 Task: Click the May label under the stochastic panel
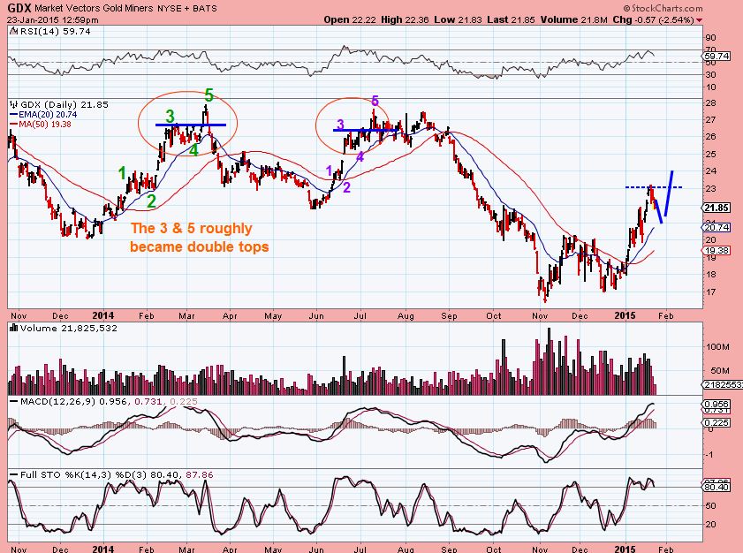273,549
